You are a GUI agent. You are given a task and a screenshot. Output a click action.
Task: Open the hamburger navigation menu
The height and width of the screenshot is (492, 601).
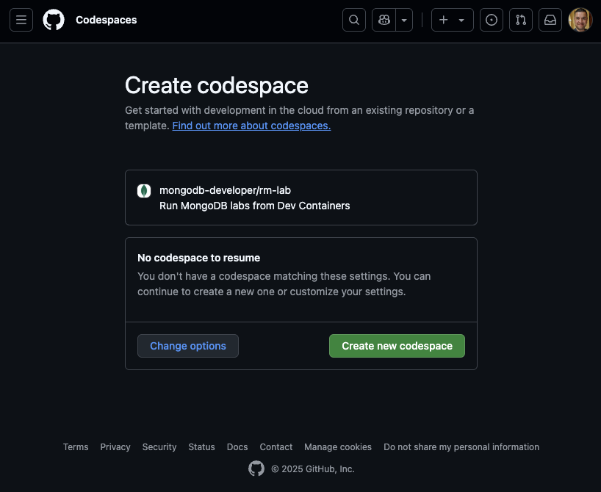(x=21, y=20)
